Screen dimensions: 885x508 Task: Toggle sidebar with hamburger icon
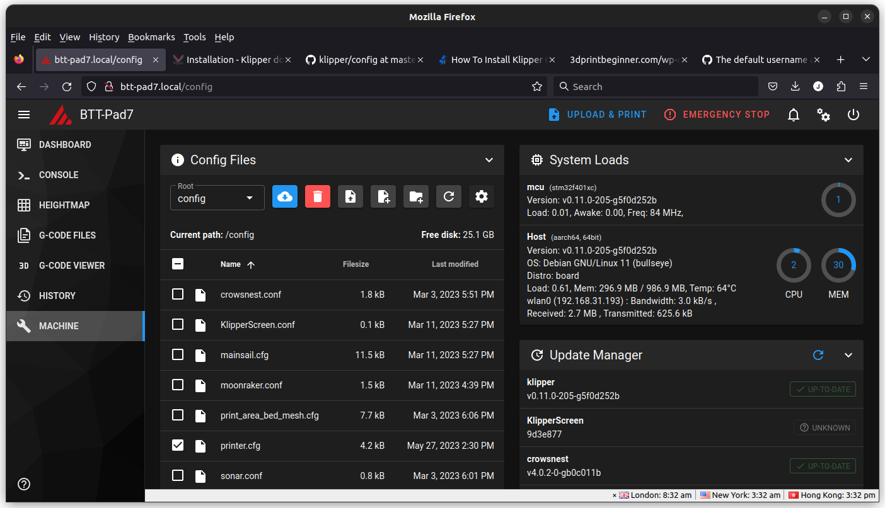pos(24,115)
